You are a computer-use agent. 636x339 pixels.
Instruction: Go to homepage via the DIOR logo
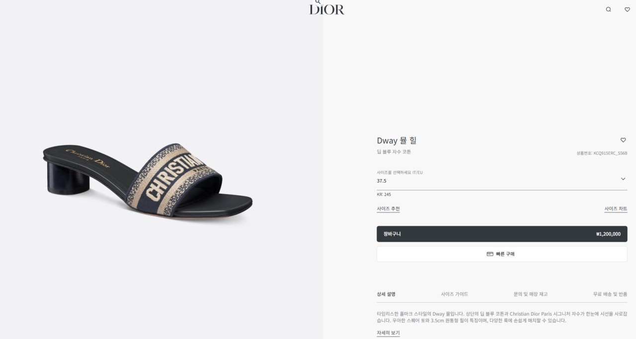[x=326, y=9]
